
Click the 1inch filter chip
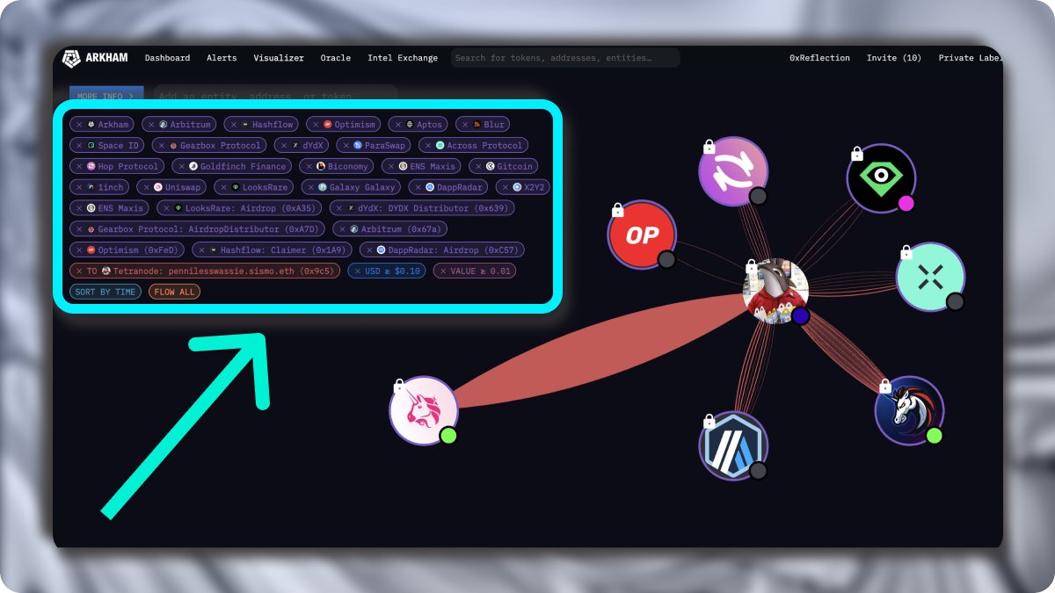(x=101, y=187)
